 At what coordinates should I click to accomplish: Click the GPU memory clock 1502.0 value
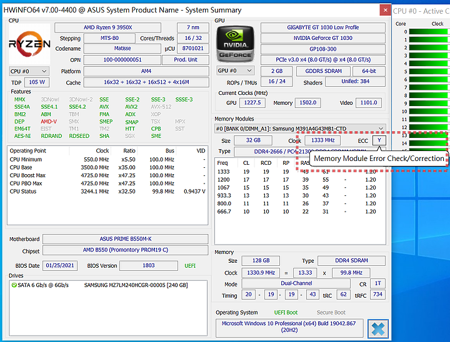[x=307, y=102]
